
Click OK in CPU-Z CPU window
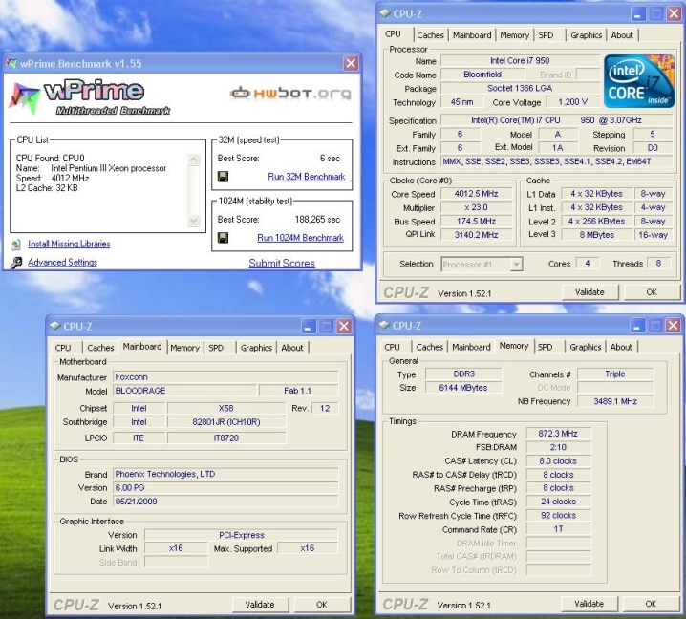[652, 291]
